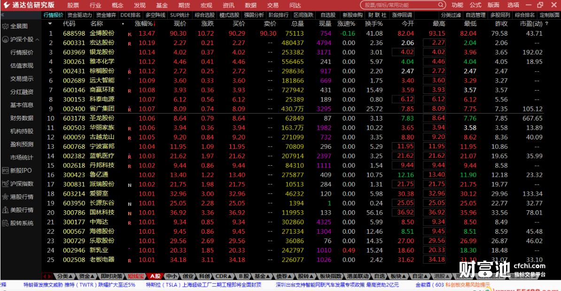The image size is (561, 291).
Task: Select stock row 金博股份
Action: [301, 33]
